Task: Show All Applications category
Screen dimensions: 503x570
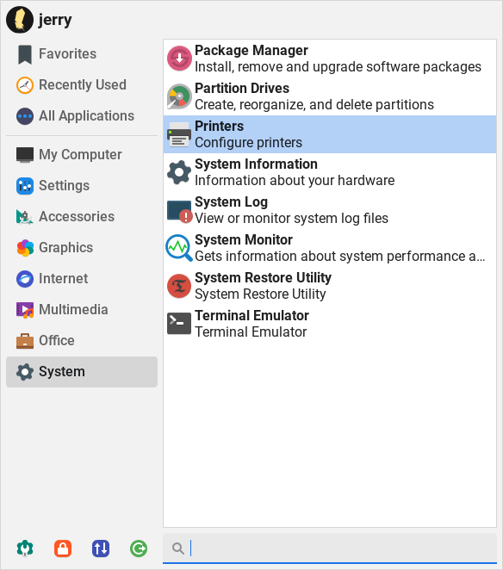Action: point(82,116)
